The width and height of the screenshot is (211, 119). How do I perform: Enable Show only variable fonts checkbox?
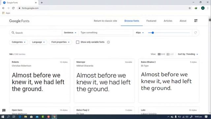[x=78, y=42]
